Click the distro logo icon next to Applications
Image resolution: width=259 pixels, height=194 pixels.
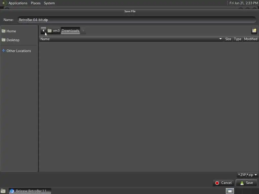(5, 3)
